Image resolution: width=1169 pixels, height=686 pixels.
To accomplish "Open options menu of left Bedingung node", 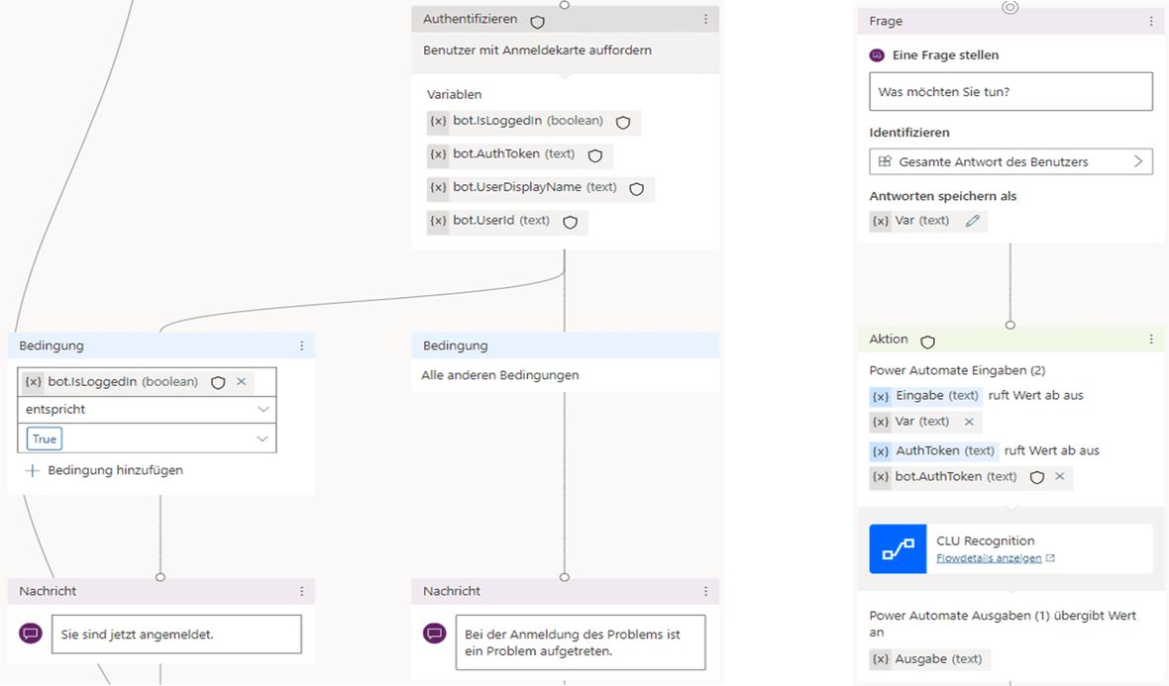I will point(301,345).
